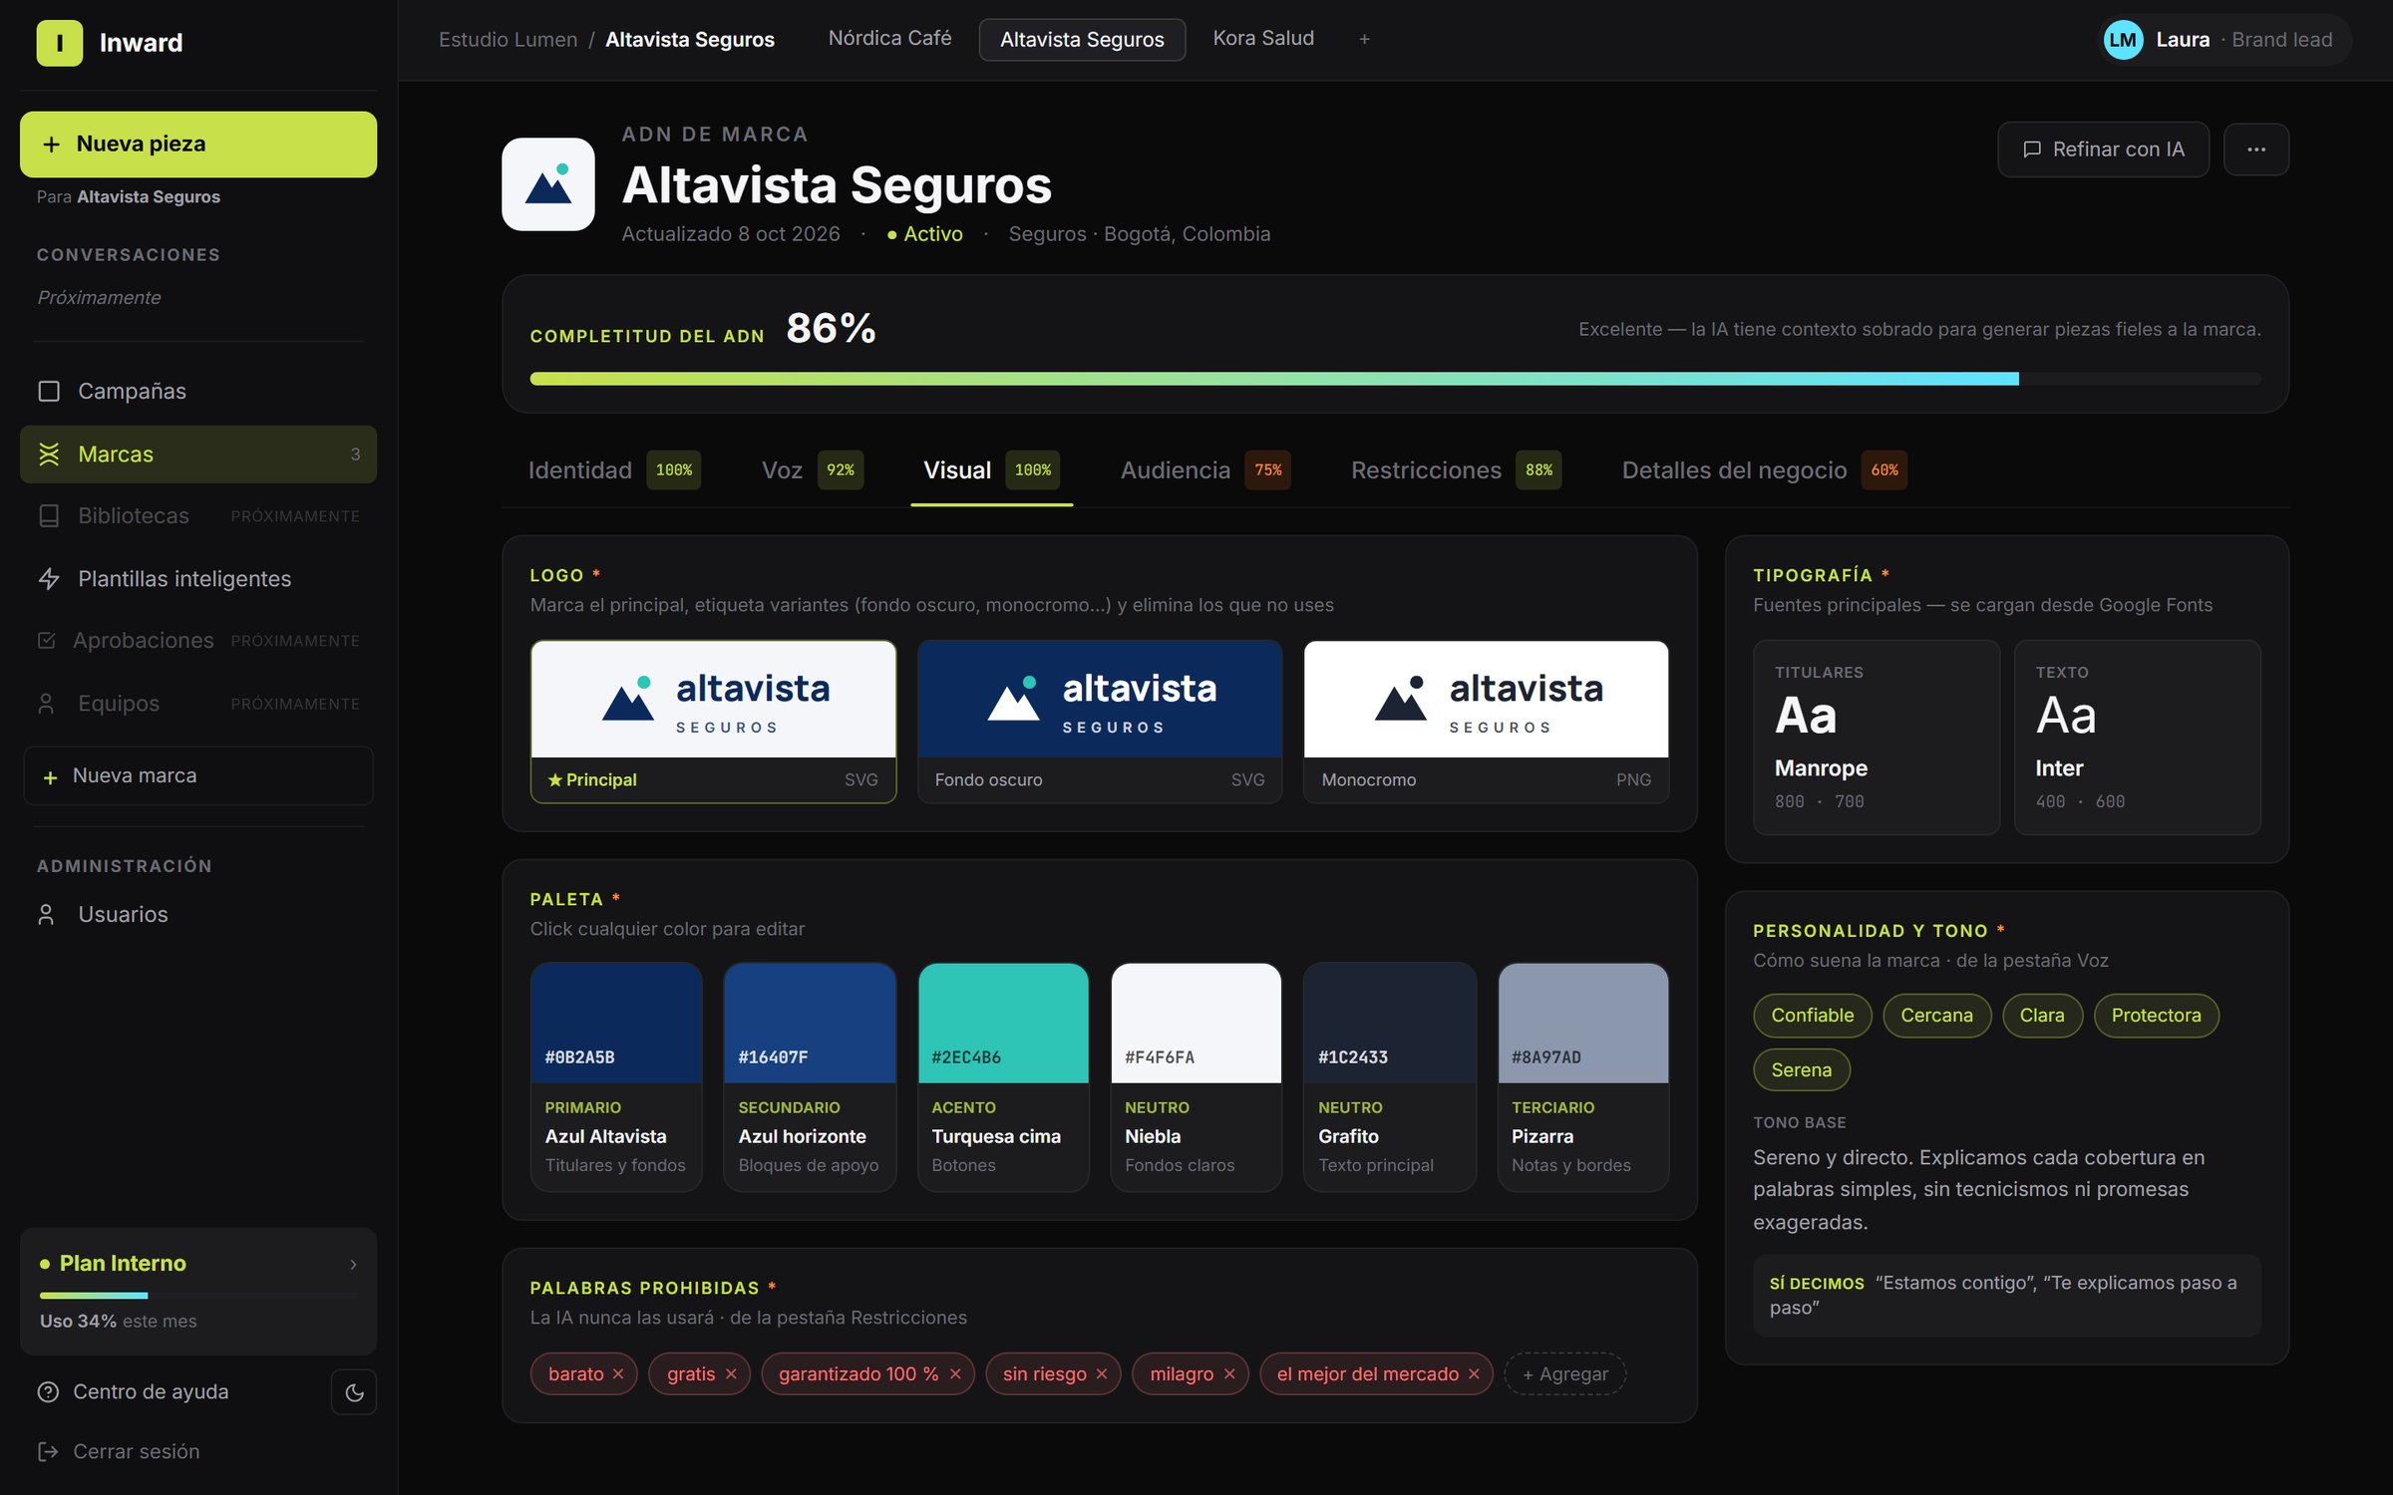Click the Altavista Seguros brand avatar

click(x=548, y=184)
